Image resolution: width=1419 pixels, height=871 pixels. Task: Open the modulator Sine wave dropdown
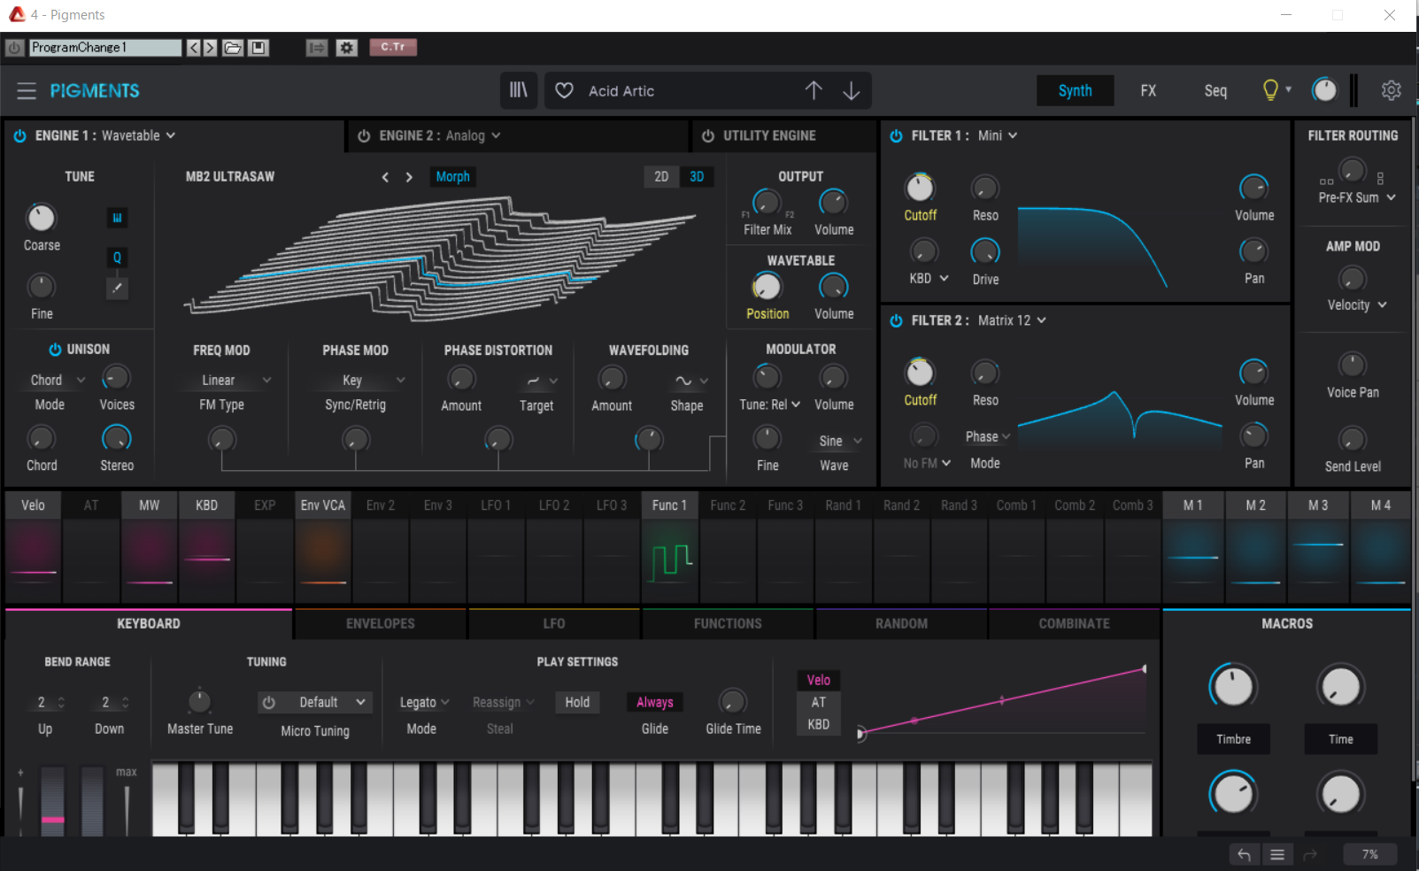click(x=839, y=441)
